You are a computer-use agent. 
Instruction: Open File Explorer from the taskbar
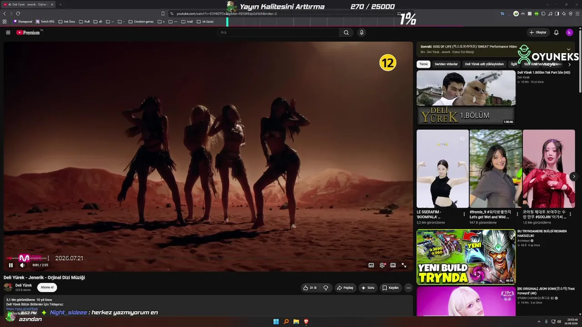pos(296,322)
